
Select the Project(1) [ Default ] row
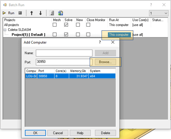pyautogui.click(x=28, y=35)
